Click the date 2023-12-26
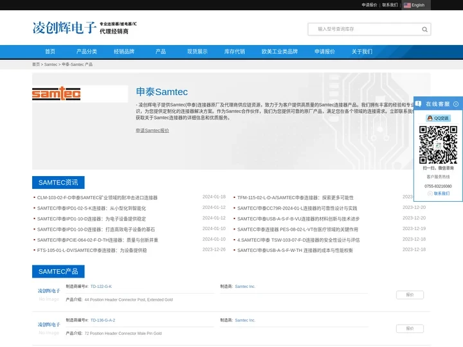Viewport: 463px width, 347px height. [x=213, y=249]
